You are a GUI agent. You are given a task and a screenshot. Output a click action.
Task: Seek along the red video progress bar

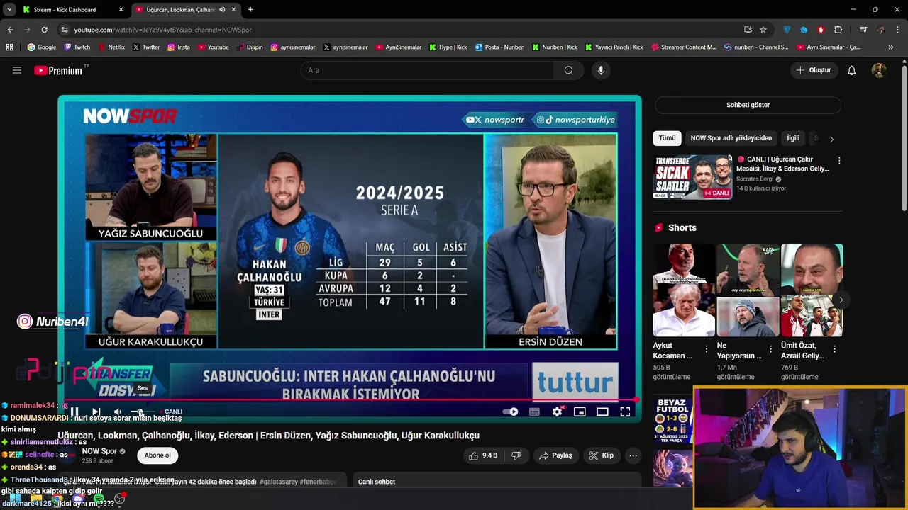coord(349,400)
